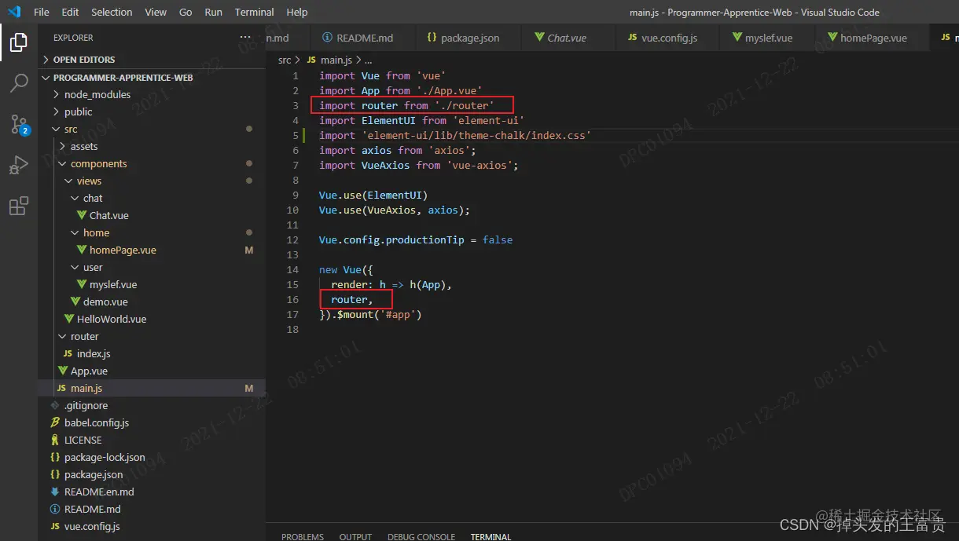Viewport: 959px width, 541px height.
Task: Open the Run and Debug view
Action: [19, 165]
